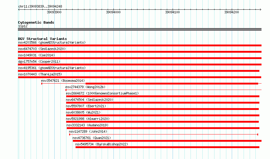Click the red bar under nsv4195361

[x=139, y=71]
